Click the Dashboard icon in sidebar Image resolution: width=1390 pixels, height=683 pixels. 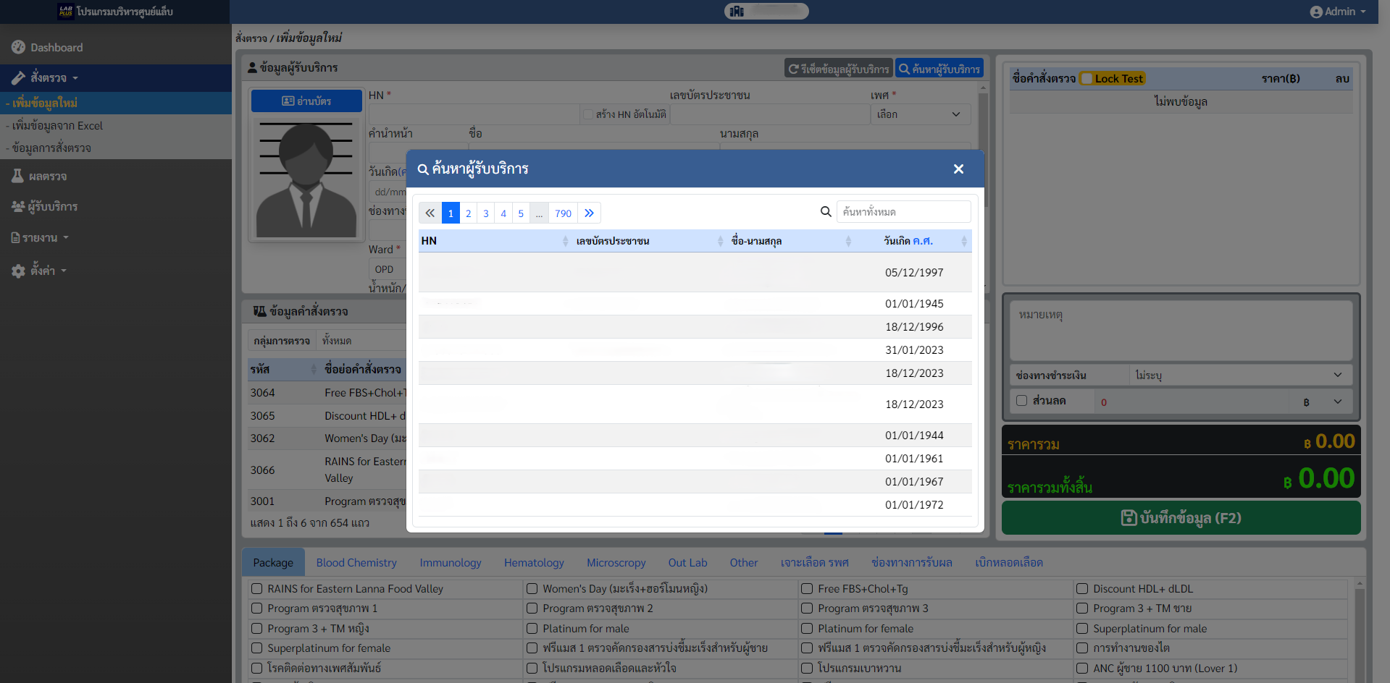pos(18,47)
